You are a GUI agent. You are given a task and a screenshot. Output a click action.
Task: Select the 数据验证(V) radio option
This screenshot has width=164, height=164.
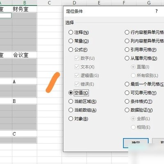tap(127, 110)
